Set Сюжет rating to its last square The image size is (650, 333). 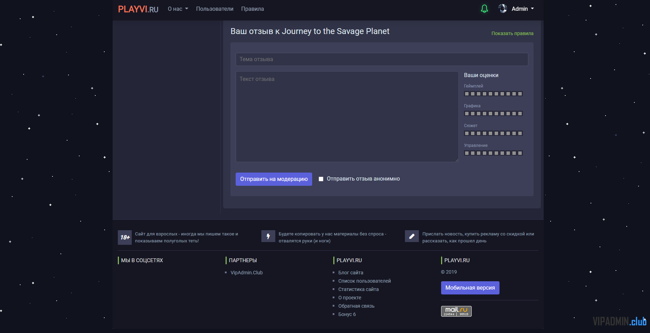(520, 133)
